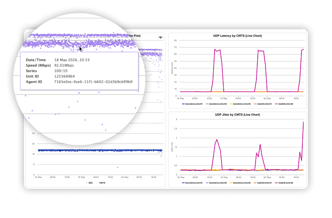Select the tooltip date 18 May 2026, 20:33
The width and height of the screenshot is (332, 218).
[x=72, y=60]
